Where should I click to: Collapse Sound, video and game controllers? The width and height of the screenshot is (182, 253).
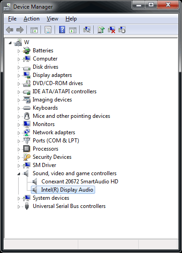point(19,174)
